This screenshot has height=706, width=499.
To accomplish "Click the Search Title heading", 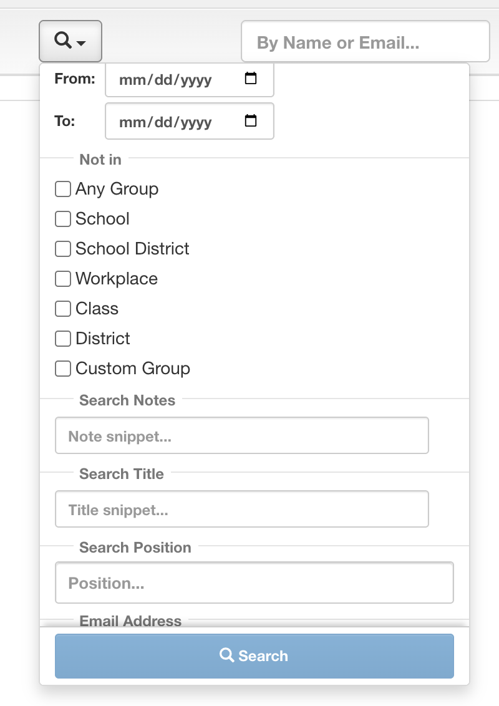I will point(122,473).
